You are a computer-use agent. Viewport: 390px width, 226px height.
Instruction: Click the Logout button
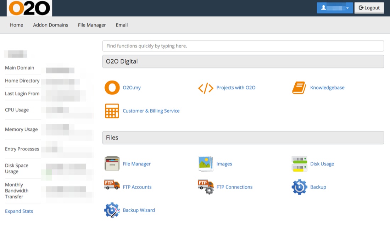(x=369, y=8)
